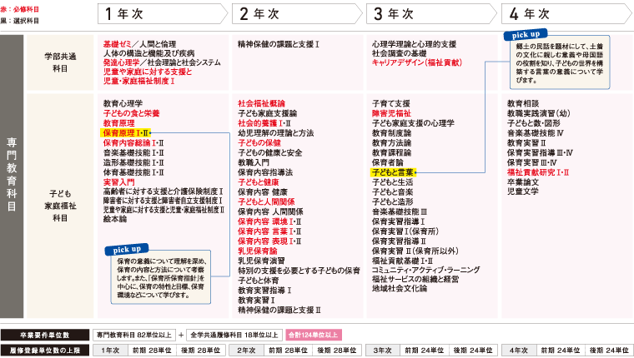Click 子どもの食と栄養 course text
Viewport: 634px width, 358px height.
click(132, 113)
